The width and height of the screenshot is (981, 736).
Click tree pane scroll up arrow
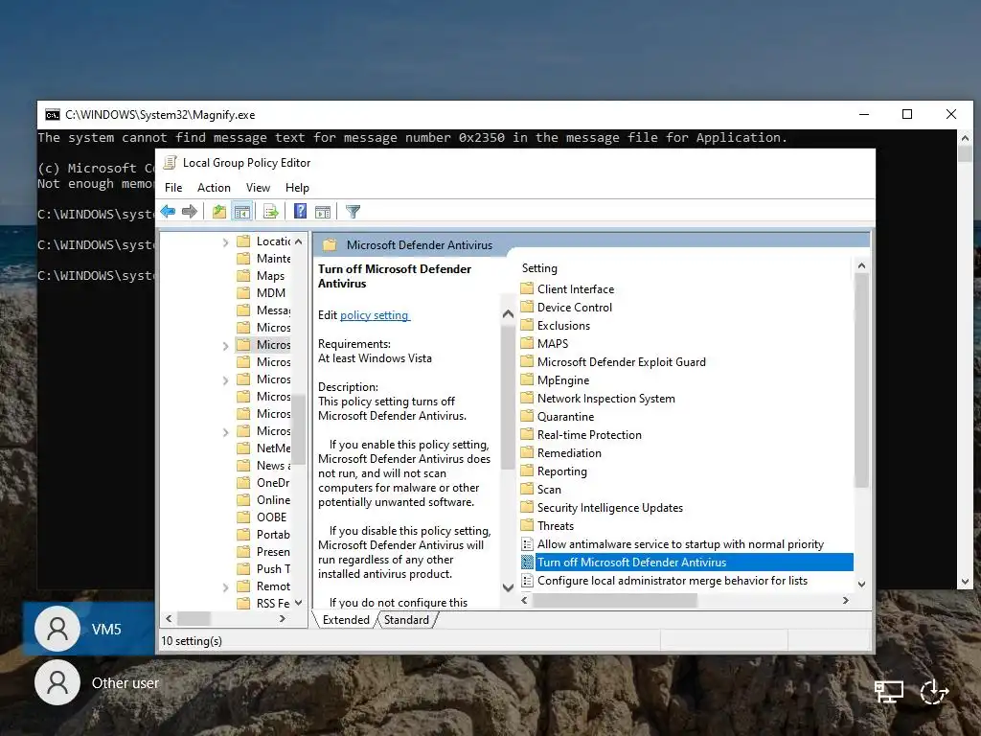299,241
